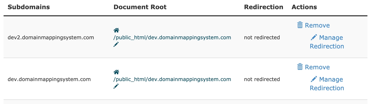Click the Remove link for dev.domainmappingsystem.com
The height and width of the screenshot is (104, 371).
[317, 67]
